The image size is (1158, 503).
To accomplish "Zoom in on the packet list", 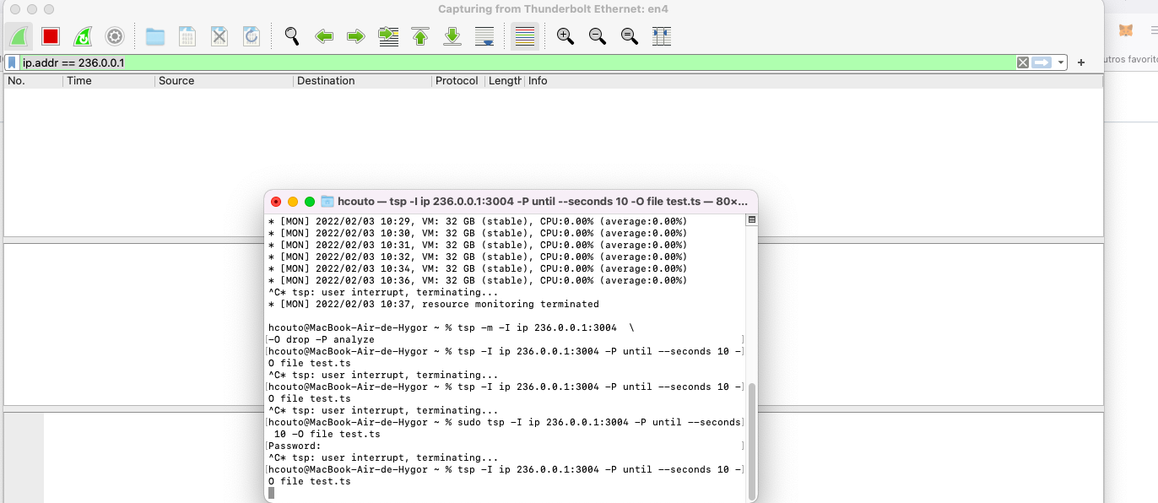I will coord(566,35).
